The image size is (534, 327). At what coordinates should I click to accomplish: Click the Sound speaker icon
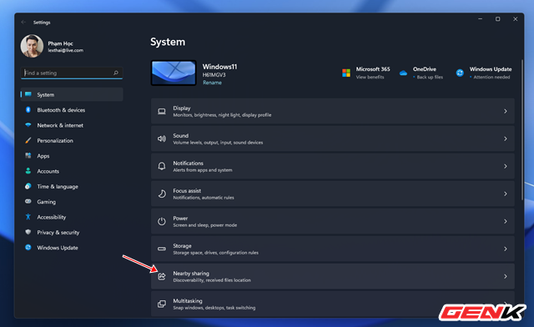point(162,138)
